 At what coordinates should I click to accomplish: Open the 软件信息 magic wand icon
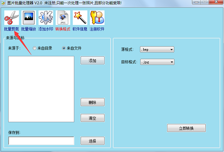(80, 18)
